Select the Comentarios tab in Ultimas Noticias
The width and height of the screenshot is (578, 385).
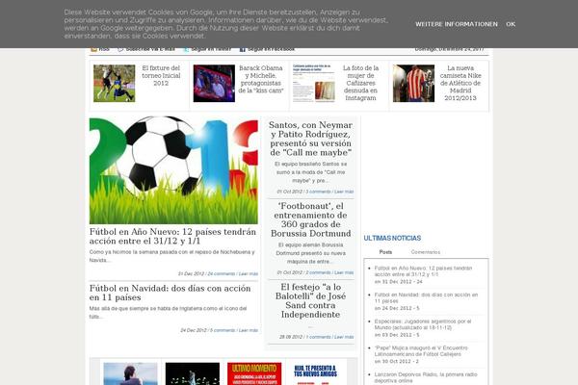coord(426,252)
